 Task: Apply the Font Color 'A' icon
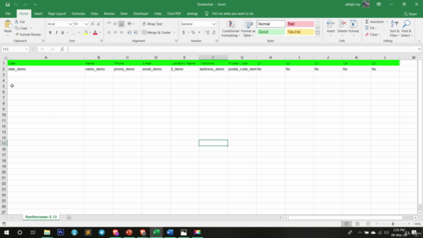click(x=95, y=32)
